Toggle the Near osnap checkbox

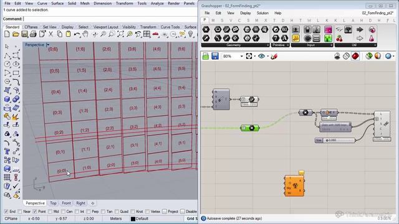(19, 212)
